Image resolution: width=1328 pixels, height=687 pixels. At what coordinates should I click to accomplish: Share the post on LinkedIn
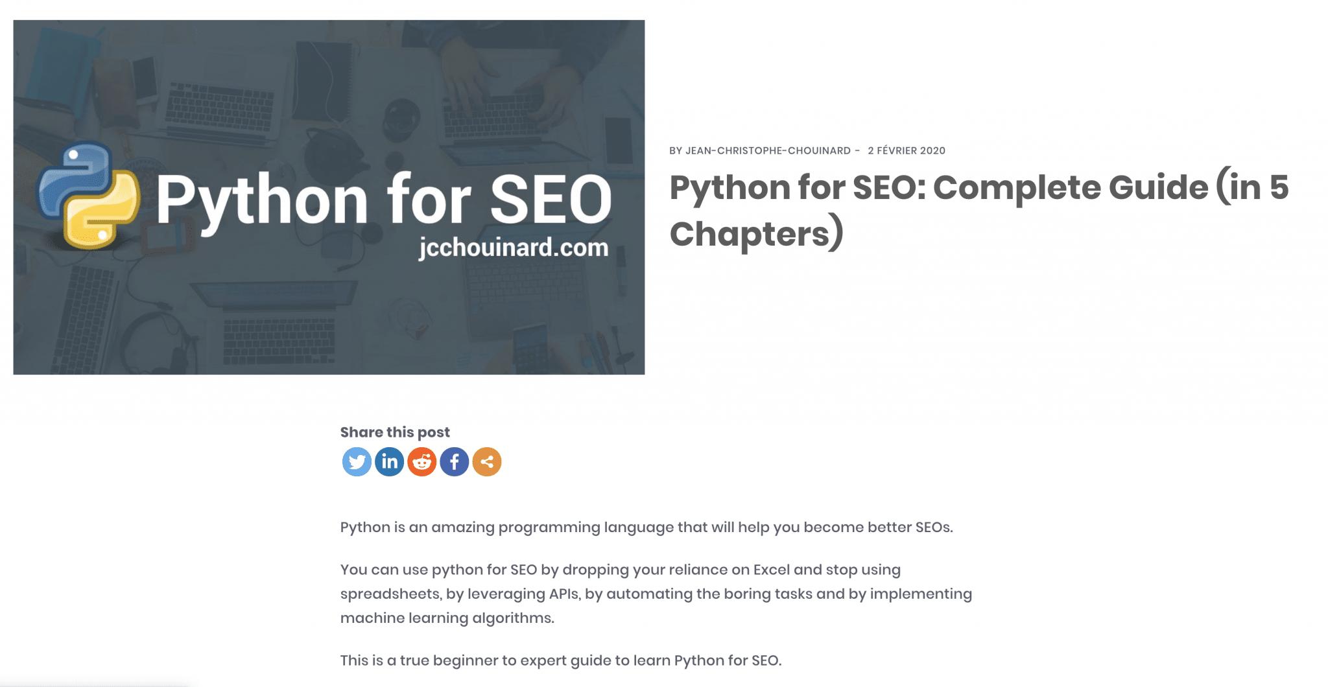pos(389,462)
